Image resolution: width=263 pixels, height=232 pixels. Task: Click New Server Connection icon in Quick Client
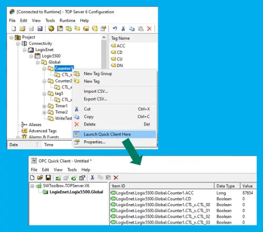tap(58, 178)
